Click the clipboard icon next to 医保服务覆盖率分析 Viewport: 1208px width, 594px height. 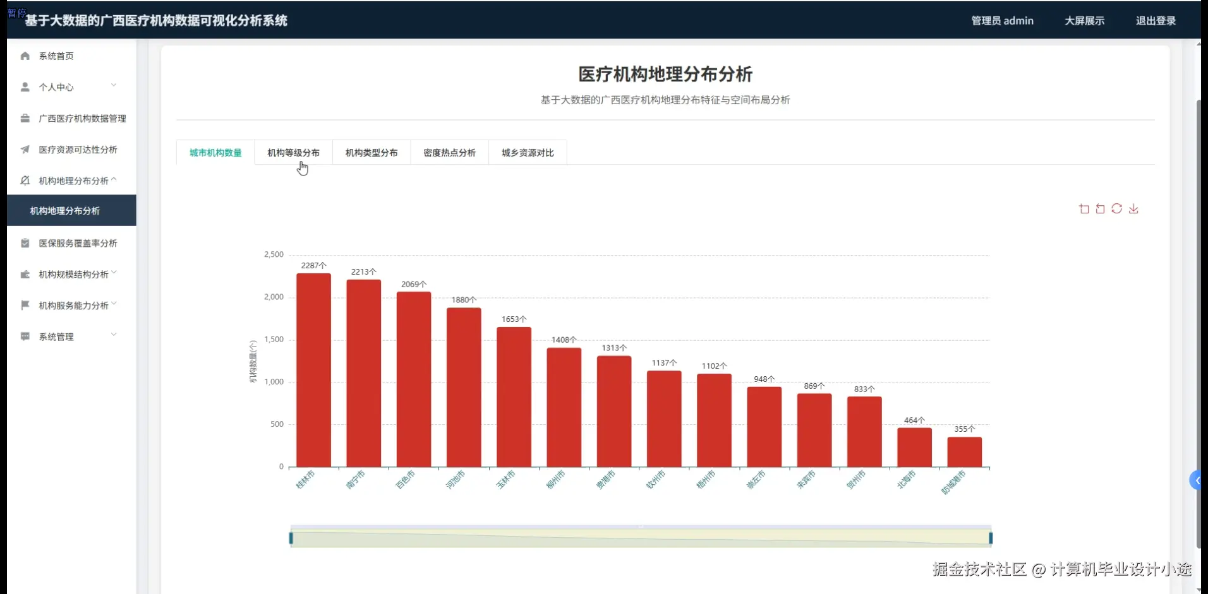25,242
